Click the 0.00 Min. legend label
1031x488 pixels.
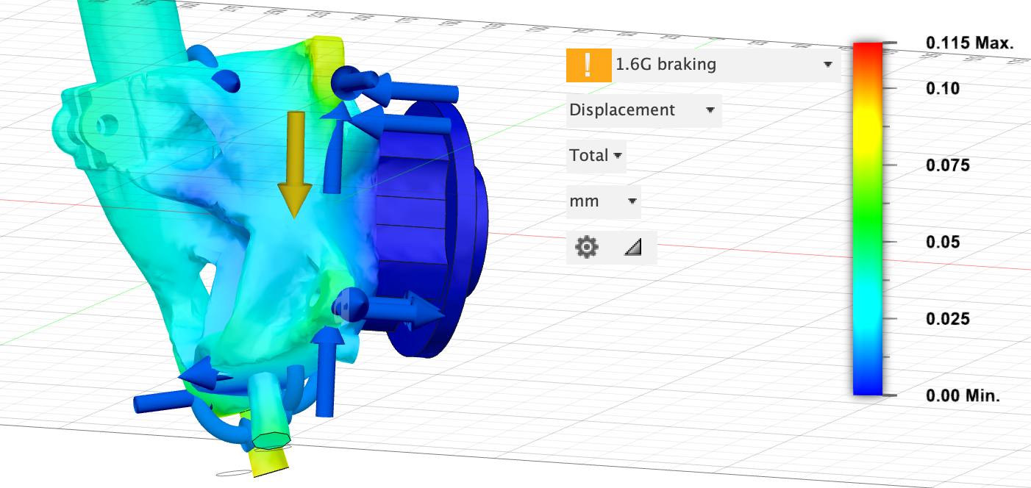[963, 396]
